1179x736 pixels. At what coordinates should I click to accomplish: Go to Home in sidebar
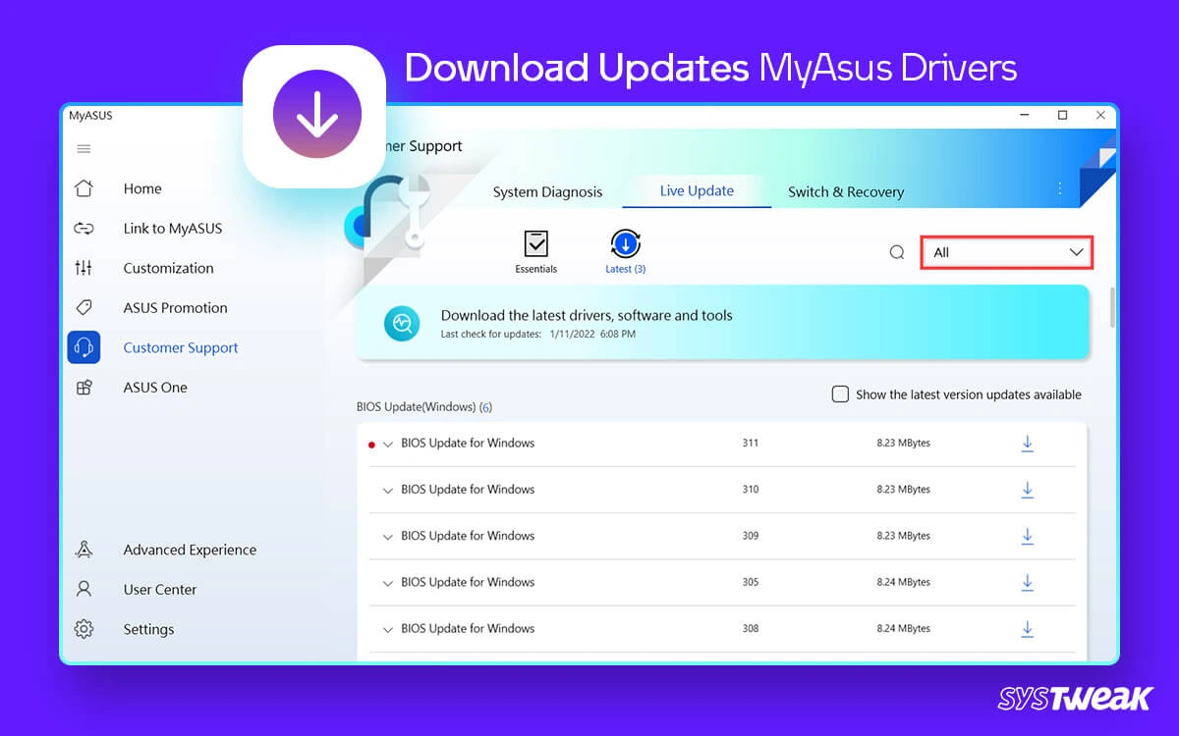point(142,188)
